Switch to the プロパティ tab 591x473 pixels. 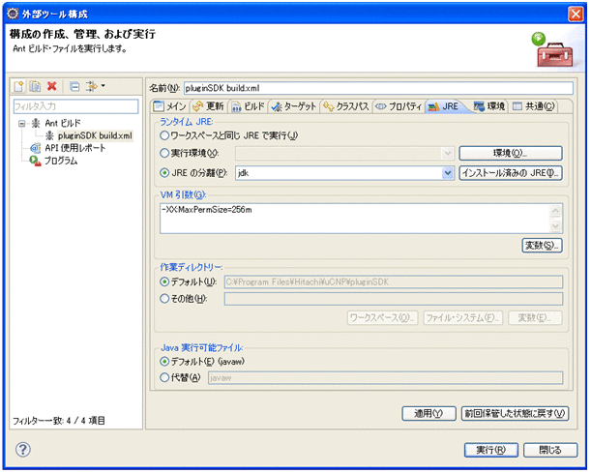coord(399,106)
